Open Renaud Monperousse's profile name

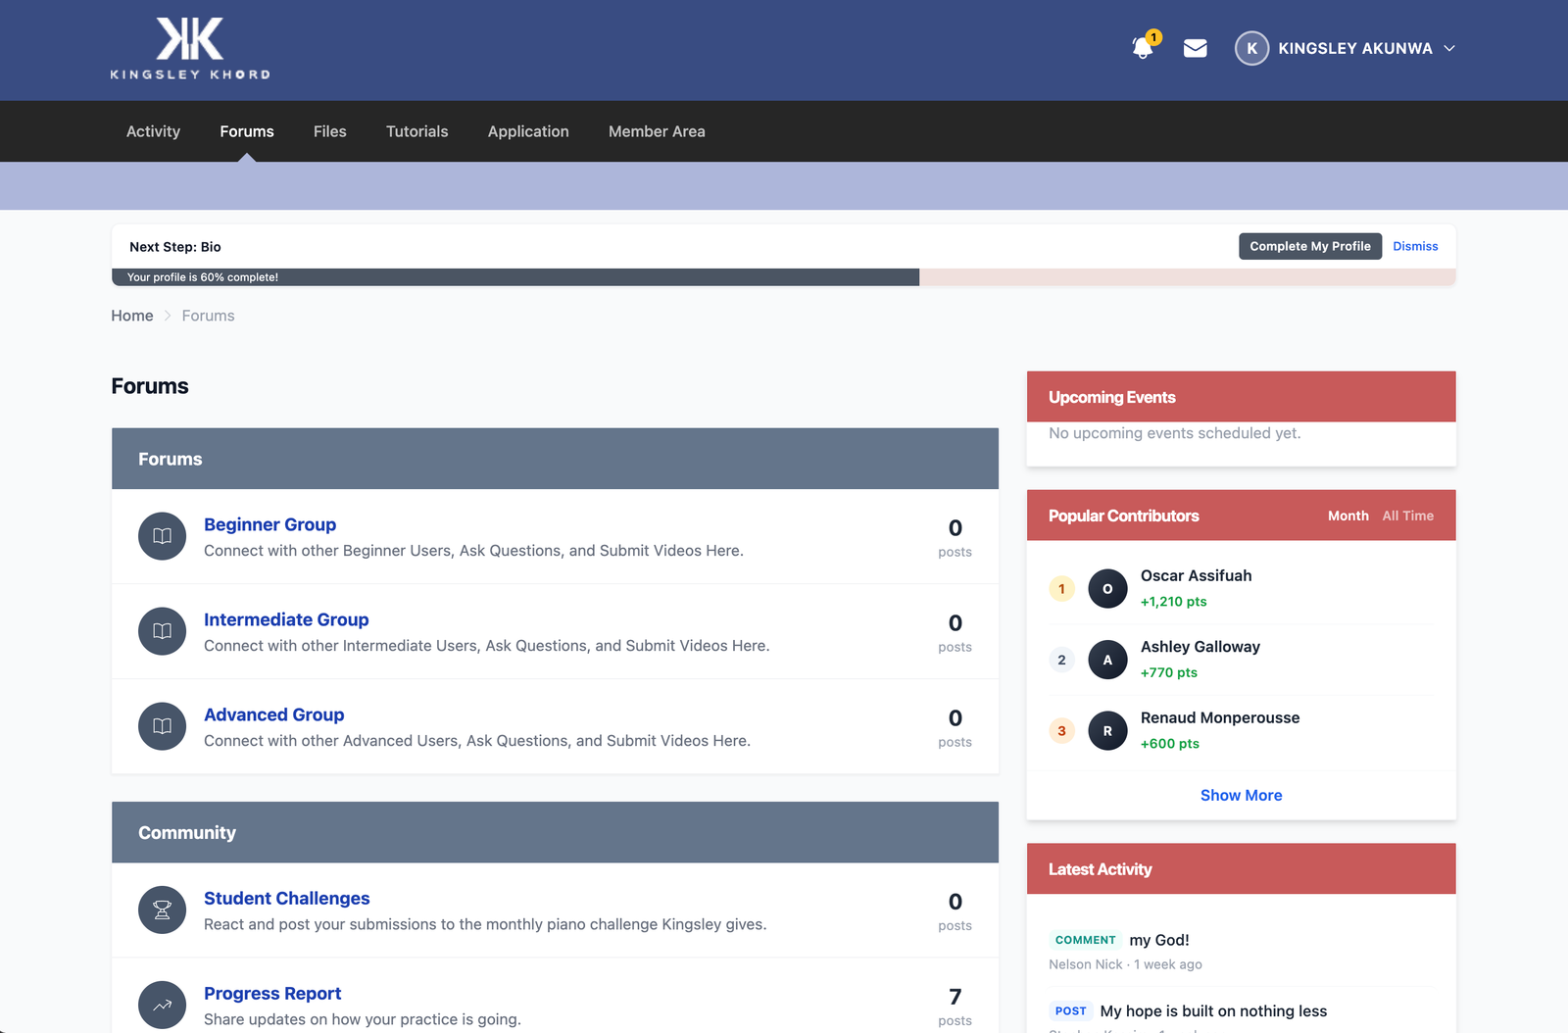pyautogui.click(x=1219, y=717)
